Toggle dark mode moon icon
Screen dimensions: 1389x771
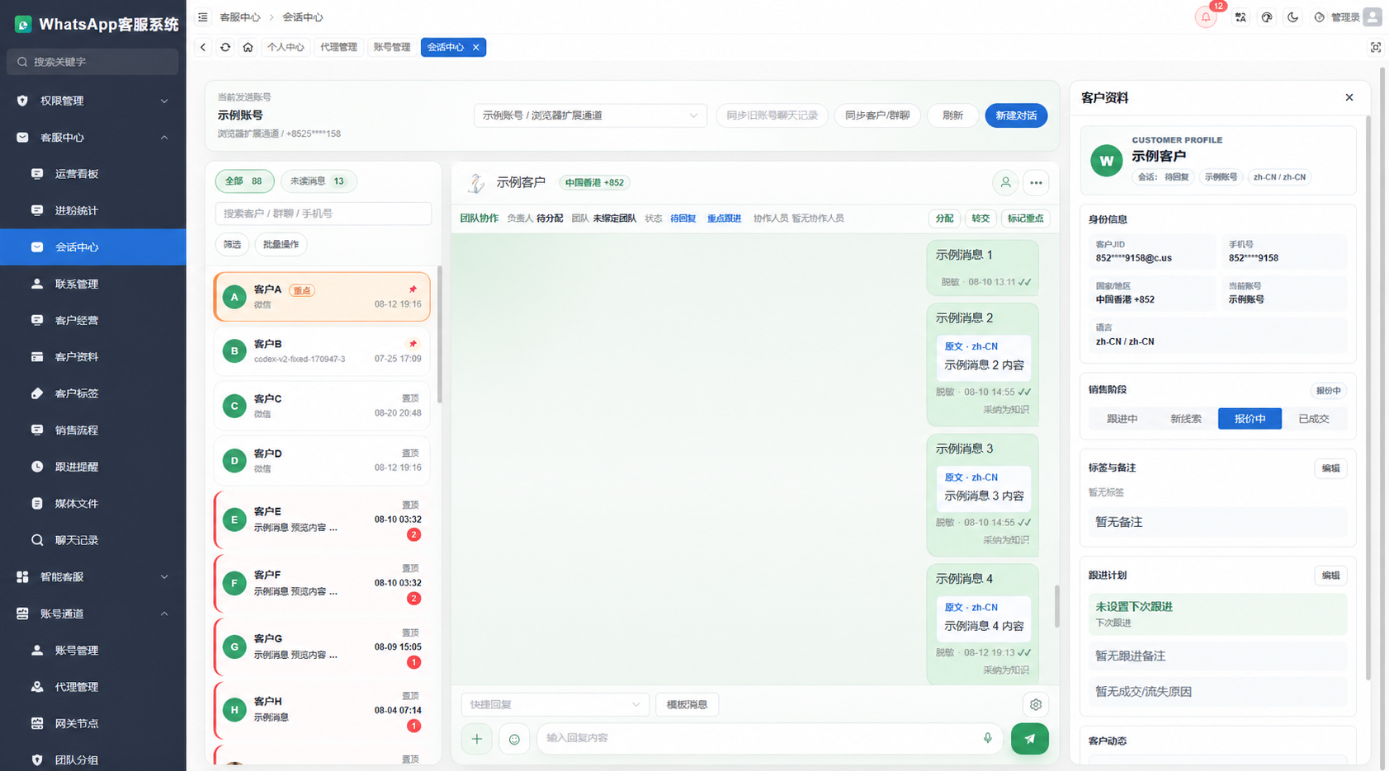[x=1293, y=17]
